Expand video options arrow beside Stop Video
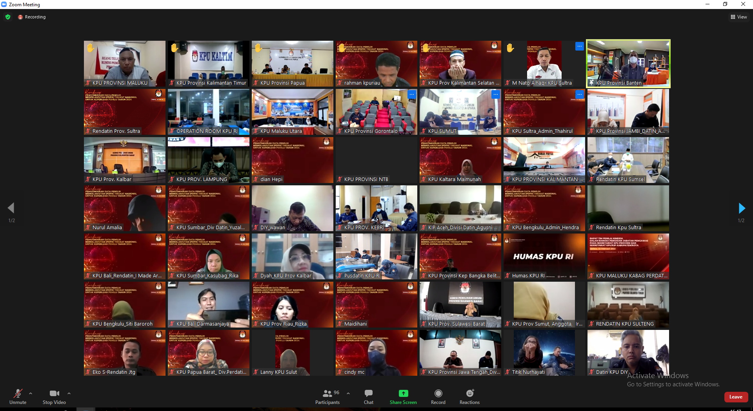Image resolution: width=753 pixels, height=411 pixels. (x=69, y=393)
